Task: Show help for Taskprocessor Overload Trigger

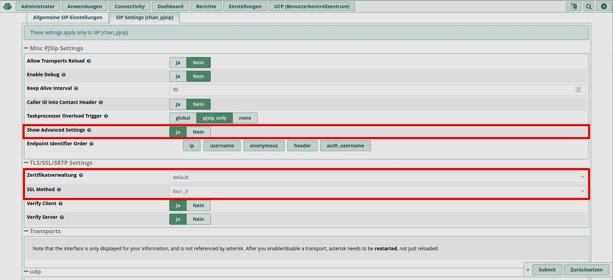Action: coord(106,116)
